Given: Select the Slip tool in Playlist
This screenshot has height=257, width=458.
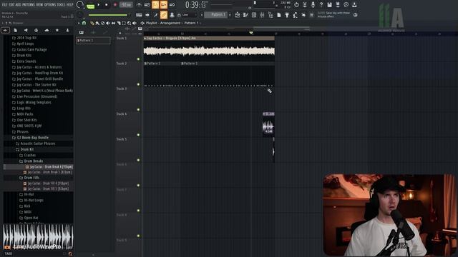Looking at the screenshot, I should 113,23.
